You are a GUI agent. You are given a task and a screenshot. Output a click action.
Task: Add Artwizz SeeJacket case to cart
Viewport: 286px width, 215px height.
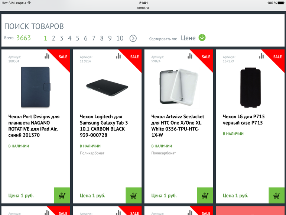[x=205, y=195]
